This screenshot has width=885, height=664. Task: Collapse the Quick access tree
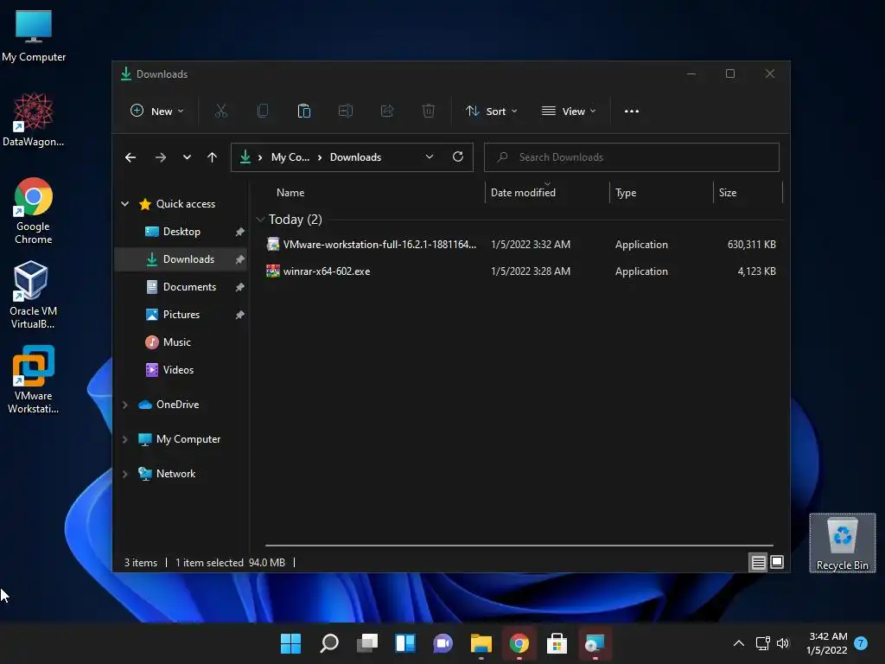pos(125,204)
